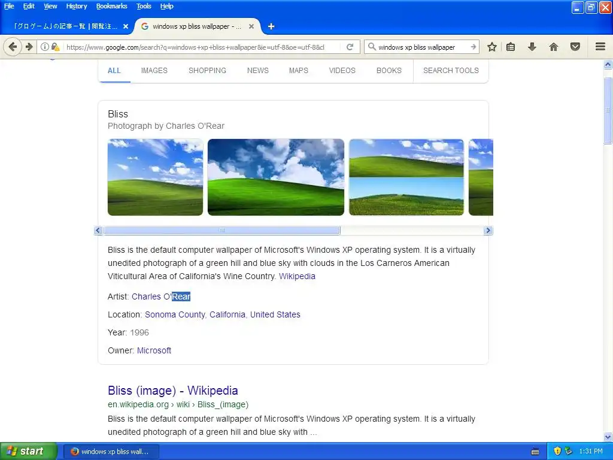Open the Edit menu

click(x=29, y=6)
